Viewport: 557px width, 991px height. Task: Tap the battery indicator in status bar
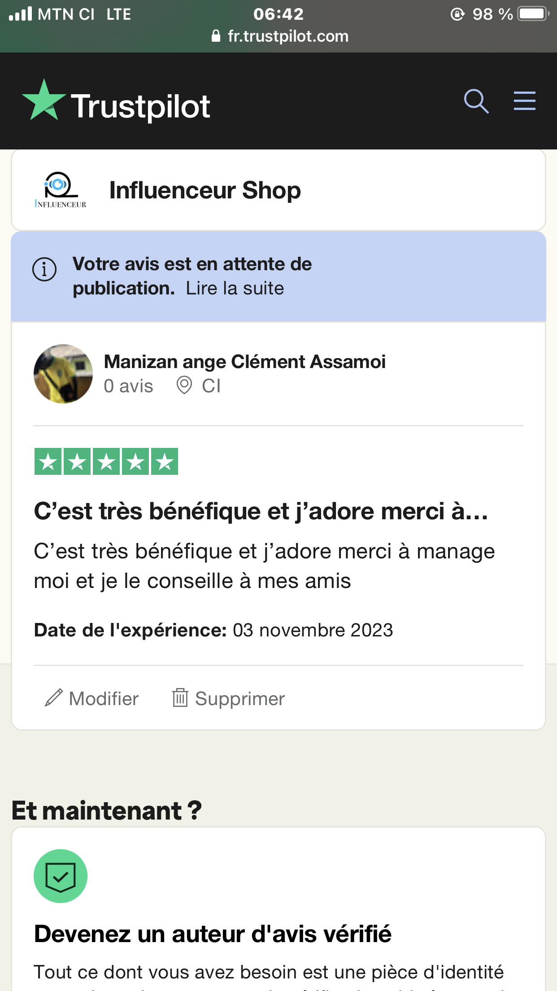click(532, 14)
